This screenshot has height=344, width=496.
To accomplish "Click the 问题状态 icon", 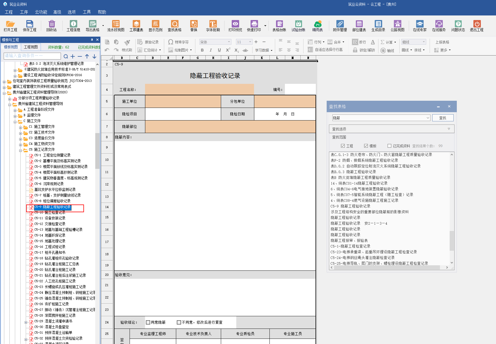I will click(x=458, y=26).
